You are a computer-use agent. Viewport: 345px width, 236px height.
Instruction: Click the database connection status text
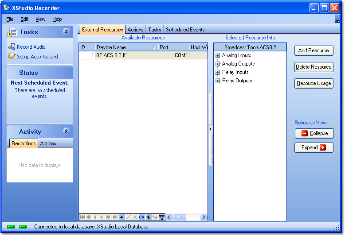pos(91,227)
